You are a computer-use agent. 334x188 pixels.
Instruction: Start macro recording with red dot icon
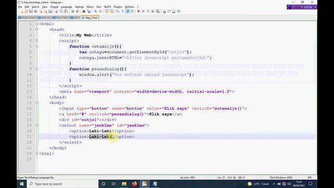tap(138, 11)
